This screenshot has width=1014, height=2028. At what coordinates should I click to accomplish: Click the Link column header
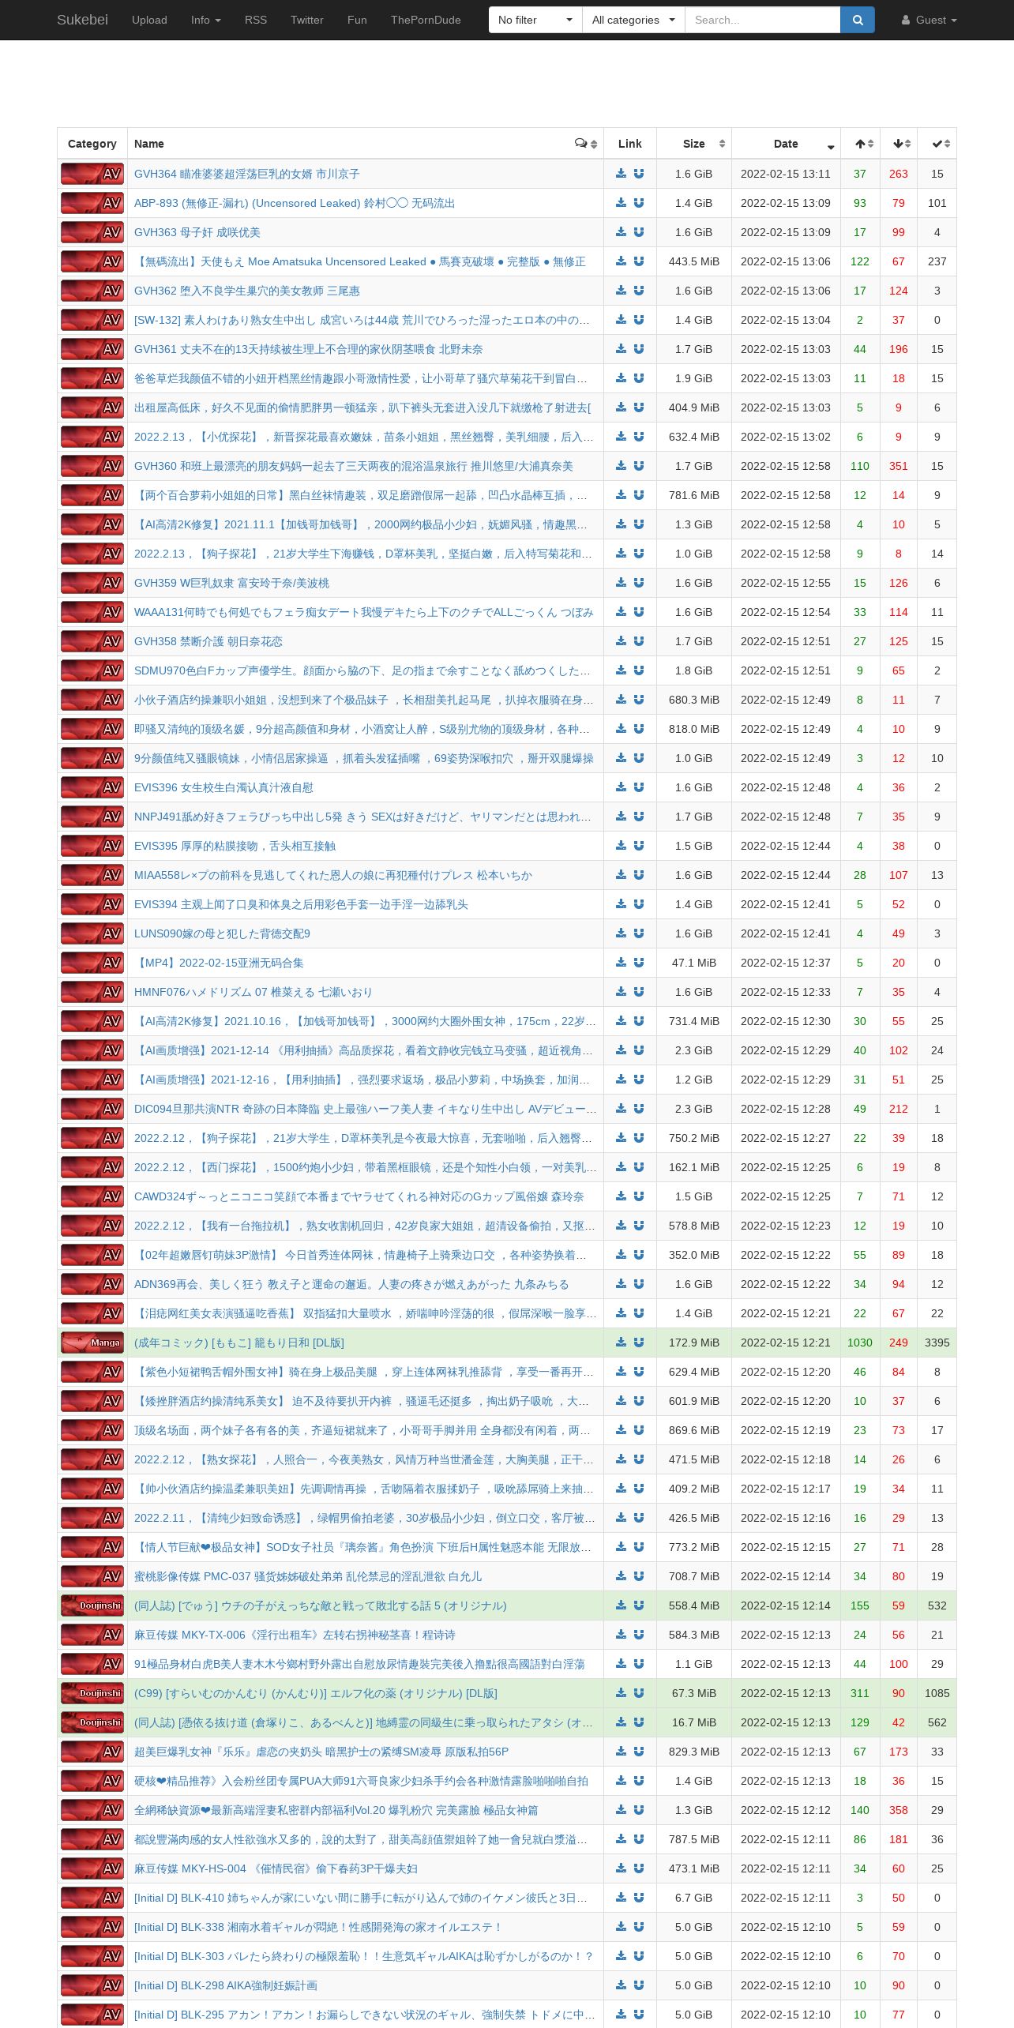[630, 144]
